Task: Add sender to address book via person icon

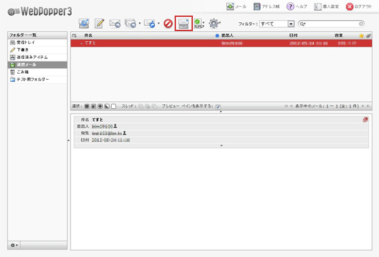Action: point(115,126)
